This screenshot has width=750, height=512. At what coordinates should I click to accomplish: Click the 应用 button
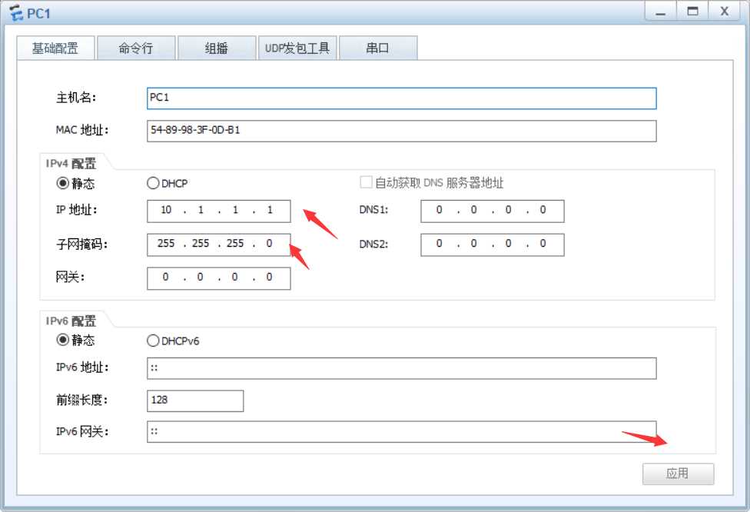pyautogui.click(x=679, y=474)
